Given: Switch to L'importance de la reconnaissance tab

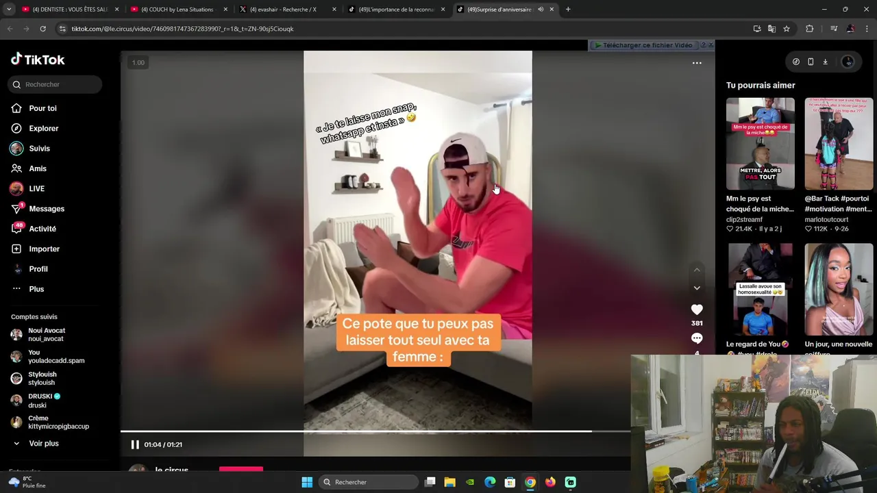Looking at the screenshot, I should (x=396, y=10).
